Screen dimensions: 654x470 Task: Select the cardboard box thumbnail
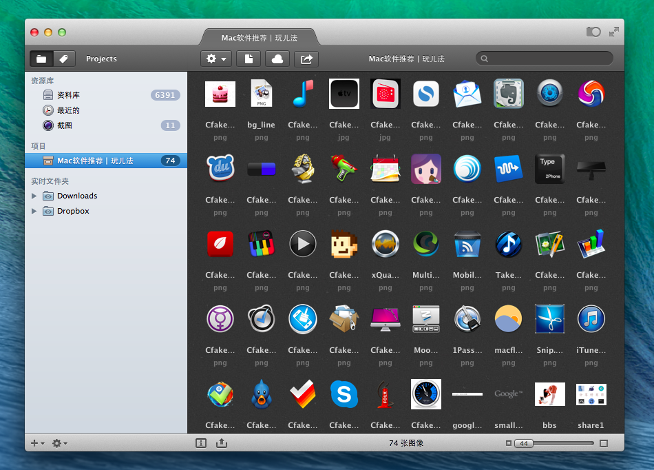(x=344, y=319)
